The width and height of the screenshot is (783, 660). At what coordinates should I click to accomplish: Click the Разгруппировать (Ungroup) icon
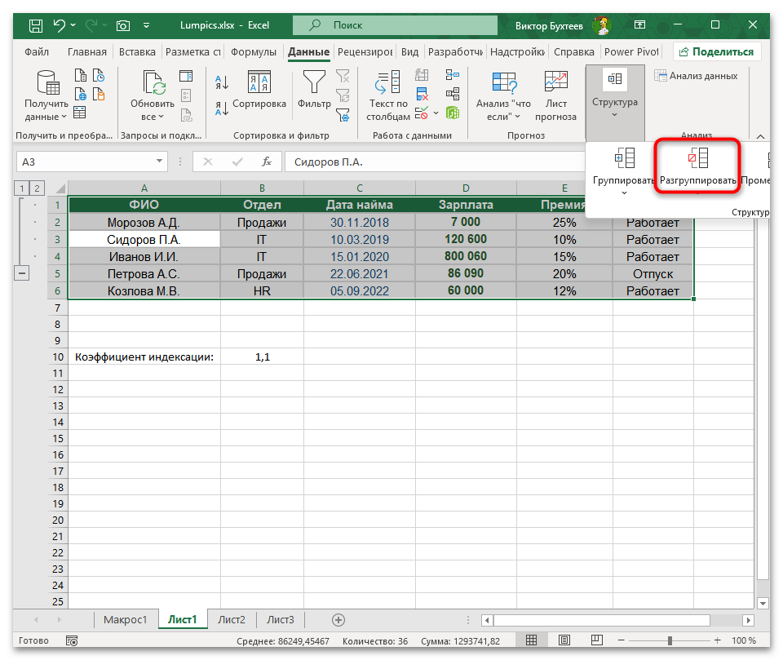click(697, 158)
